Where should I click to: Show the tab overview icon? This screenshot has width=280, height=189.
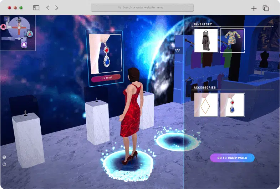[x=265, y=8]
